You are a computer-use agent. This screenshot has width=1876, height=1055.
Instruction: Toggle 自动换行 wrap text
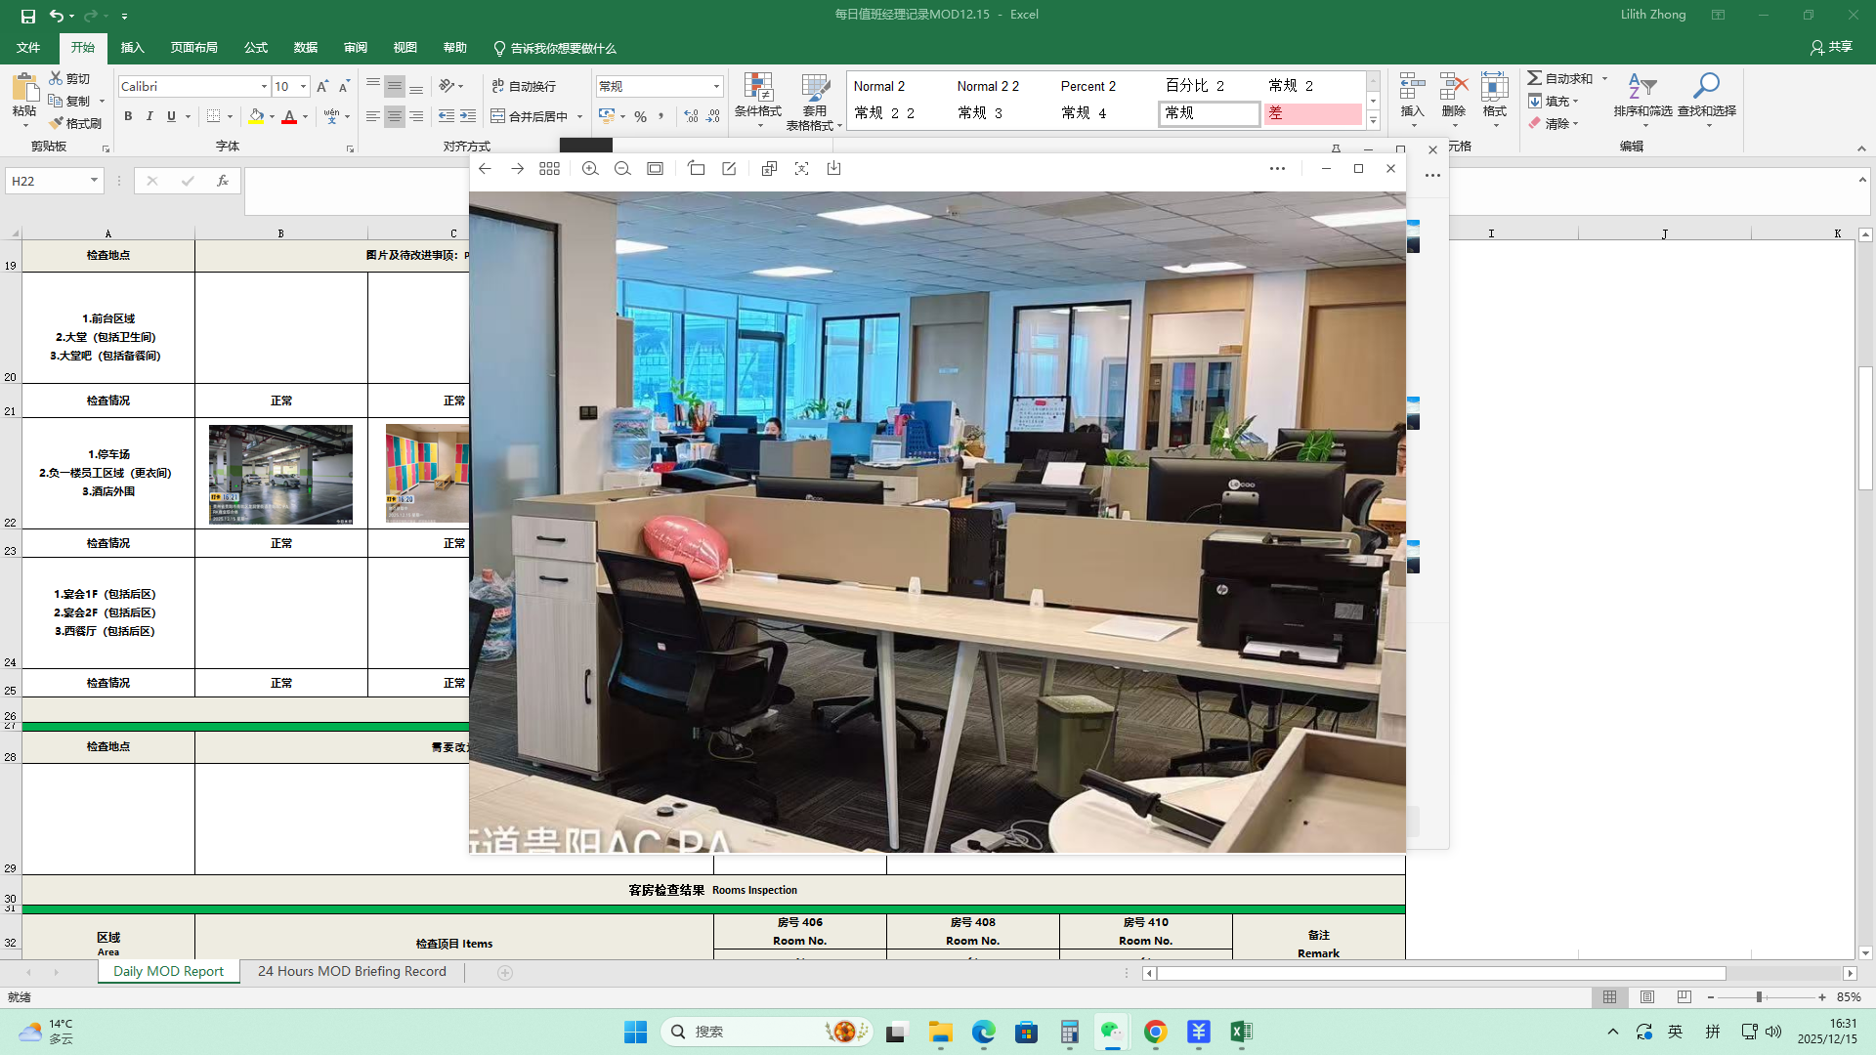pyautogui.click(x=524, y=86)
